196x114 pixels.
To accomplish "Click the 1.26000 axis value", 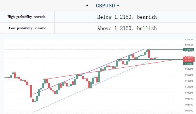I will [189, 45].
